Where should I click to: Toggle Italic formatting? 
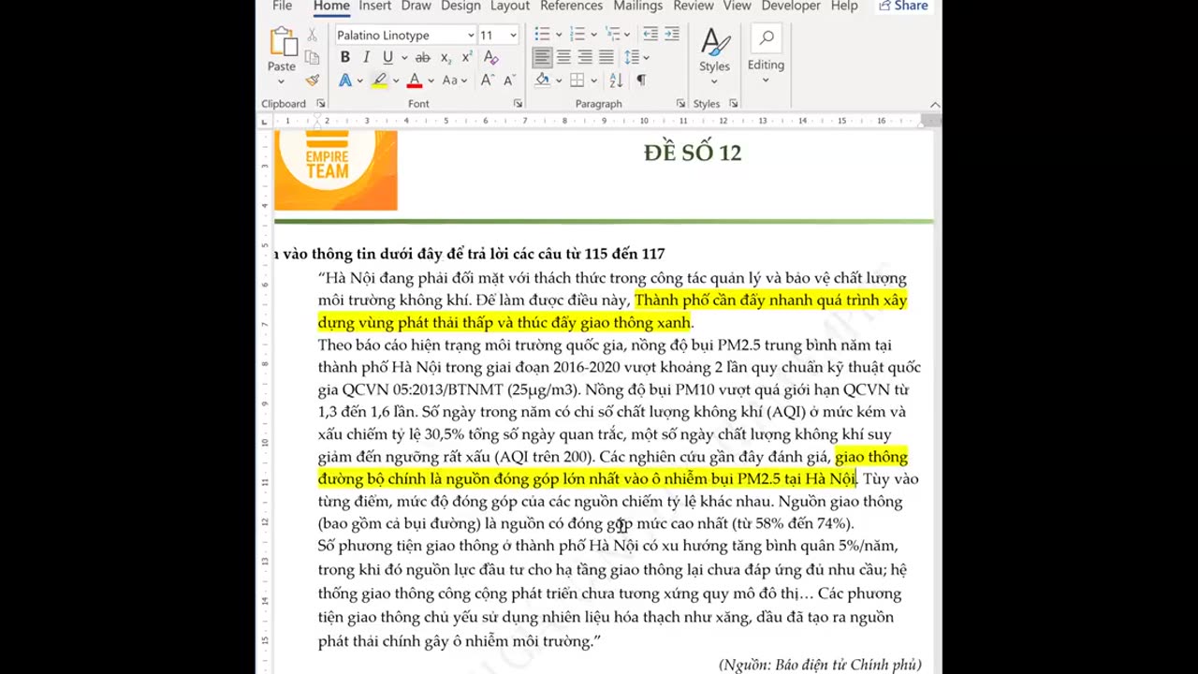tap(366, 58)
